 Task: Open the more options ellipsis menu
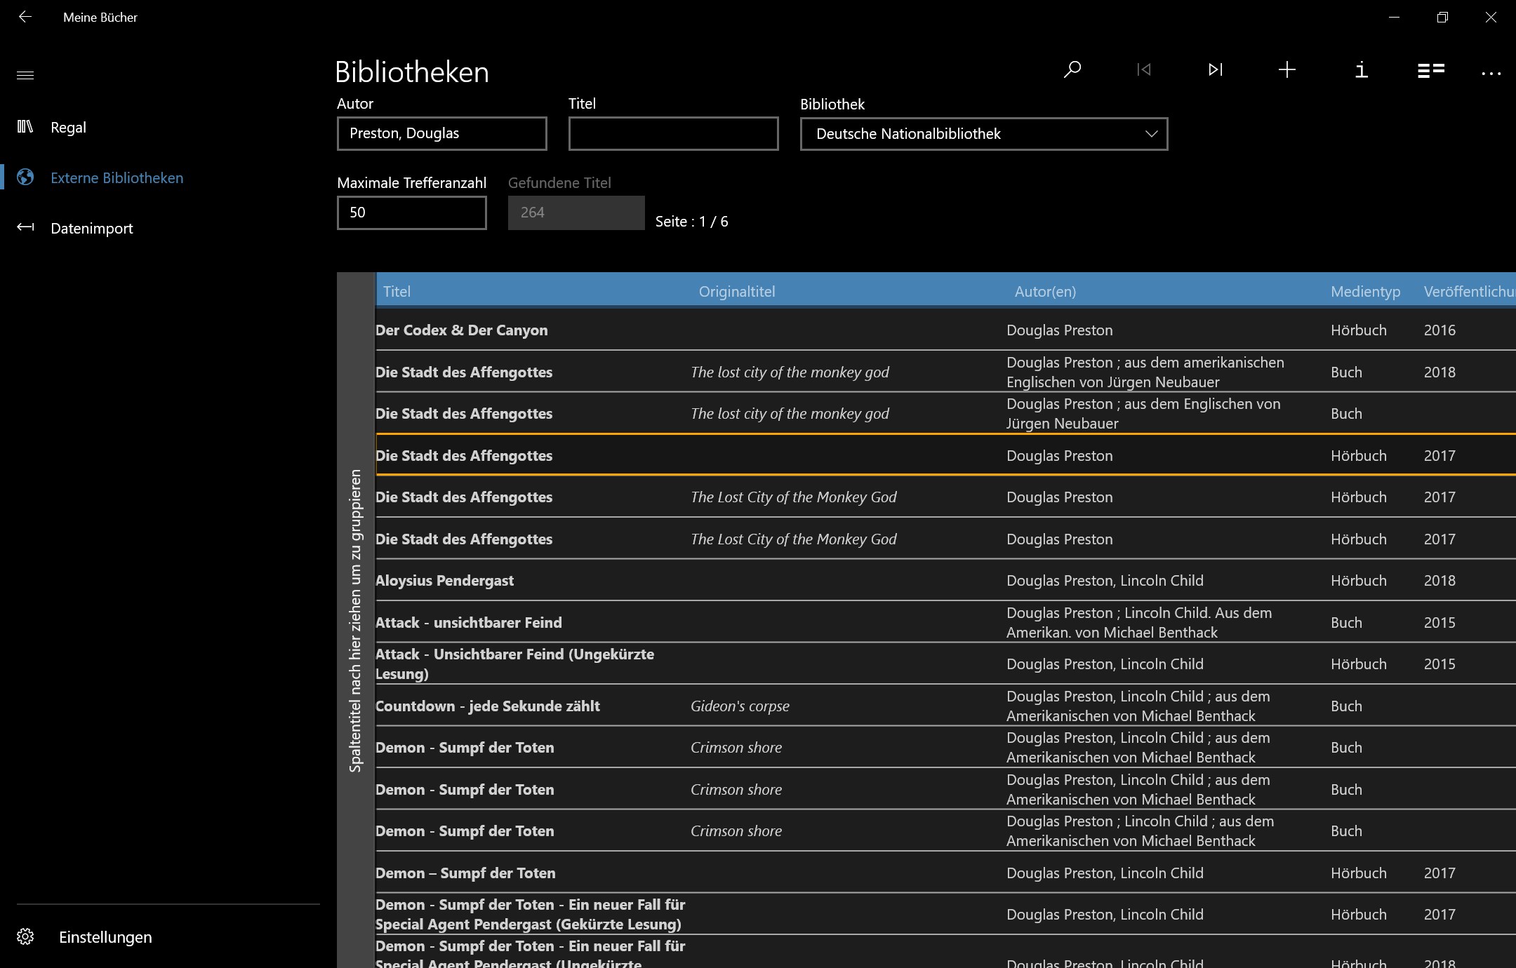(1491, 73)
